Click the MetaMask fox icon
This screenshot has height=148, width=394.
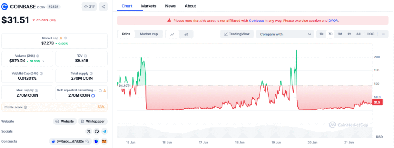[104, 141]
